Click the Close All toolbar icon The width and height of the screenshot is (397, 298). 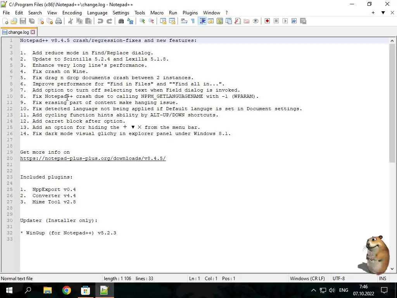(x=50, y=21)
